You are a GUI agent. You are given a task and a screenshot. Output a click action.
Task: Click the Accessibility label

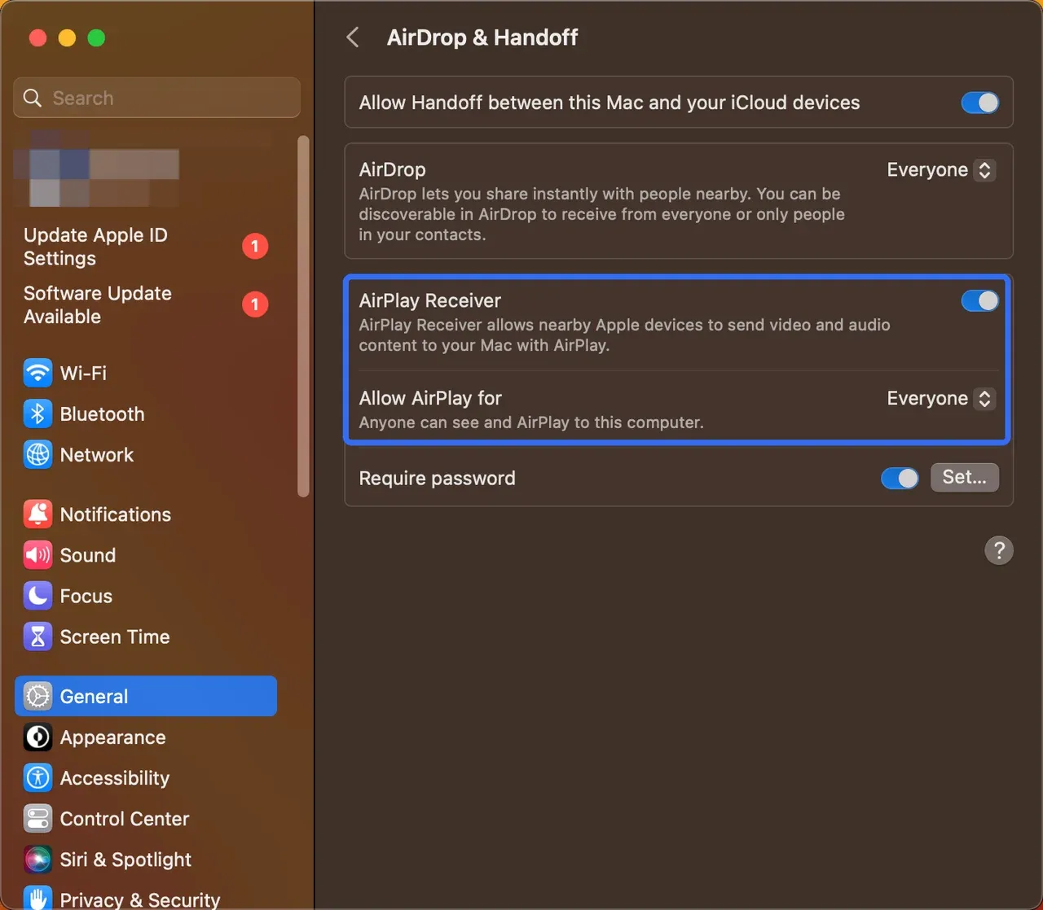115,778
